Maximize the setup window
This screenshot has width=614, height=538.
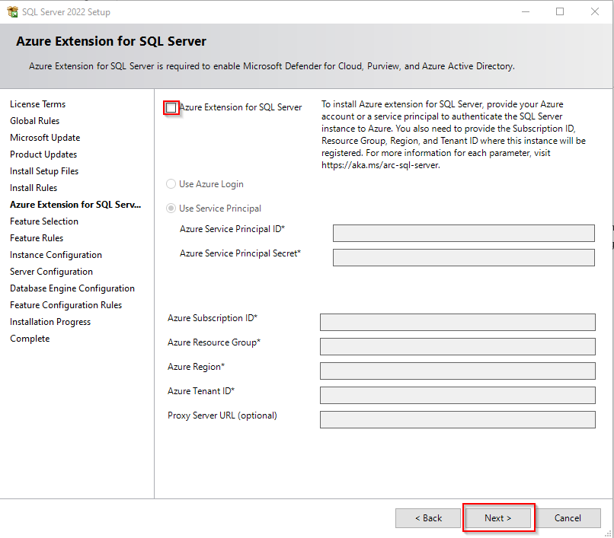pyautogui.click(x=560, y=11)
